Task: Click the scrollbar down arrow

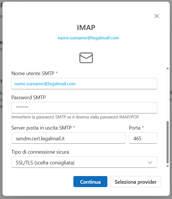Action: (x=167, y=166)
